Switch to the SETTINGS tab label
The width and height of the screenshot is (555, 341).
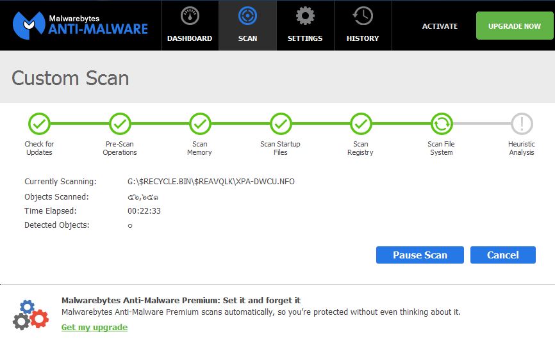coord(305,38)
